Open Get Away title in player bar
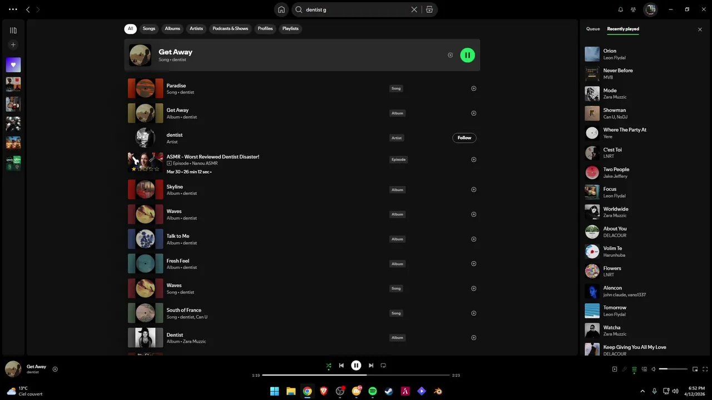The height and width of the screenshot is (400, 712). 36,367
